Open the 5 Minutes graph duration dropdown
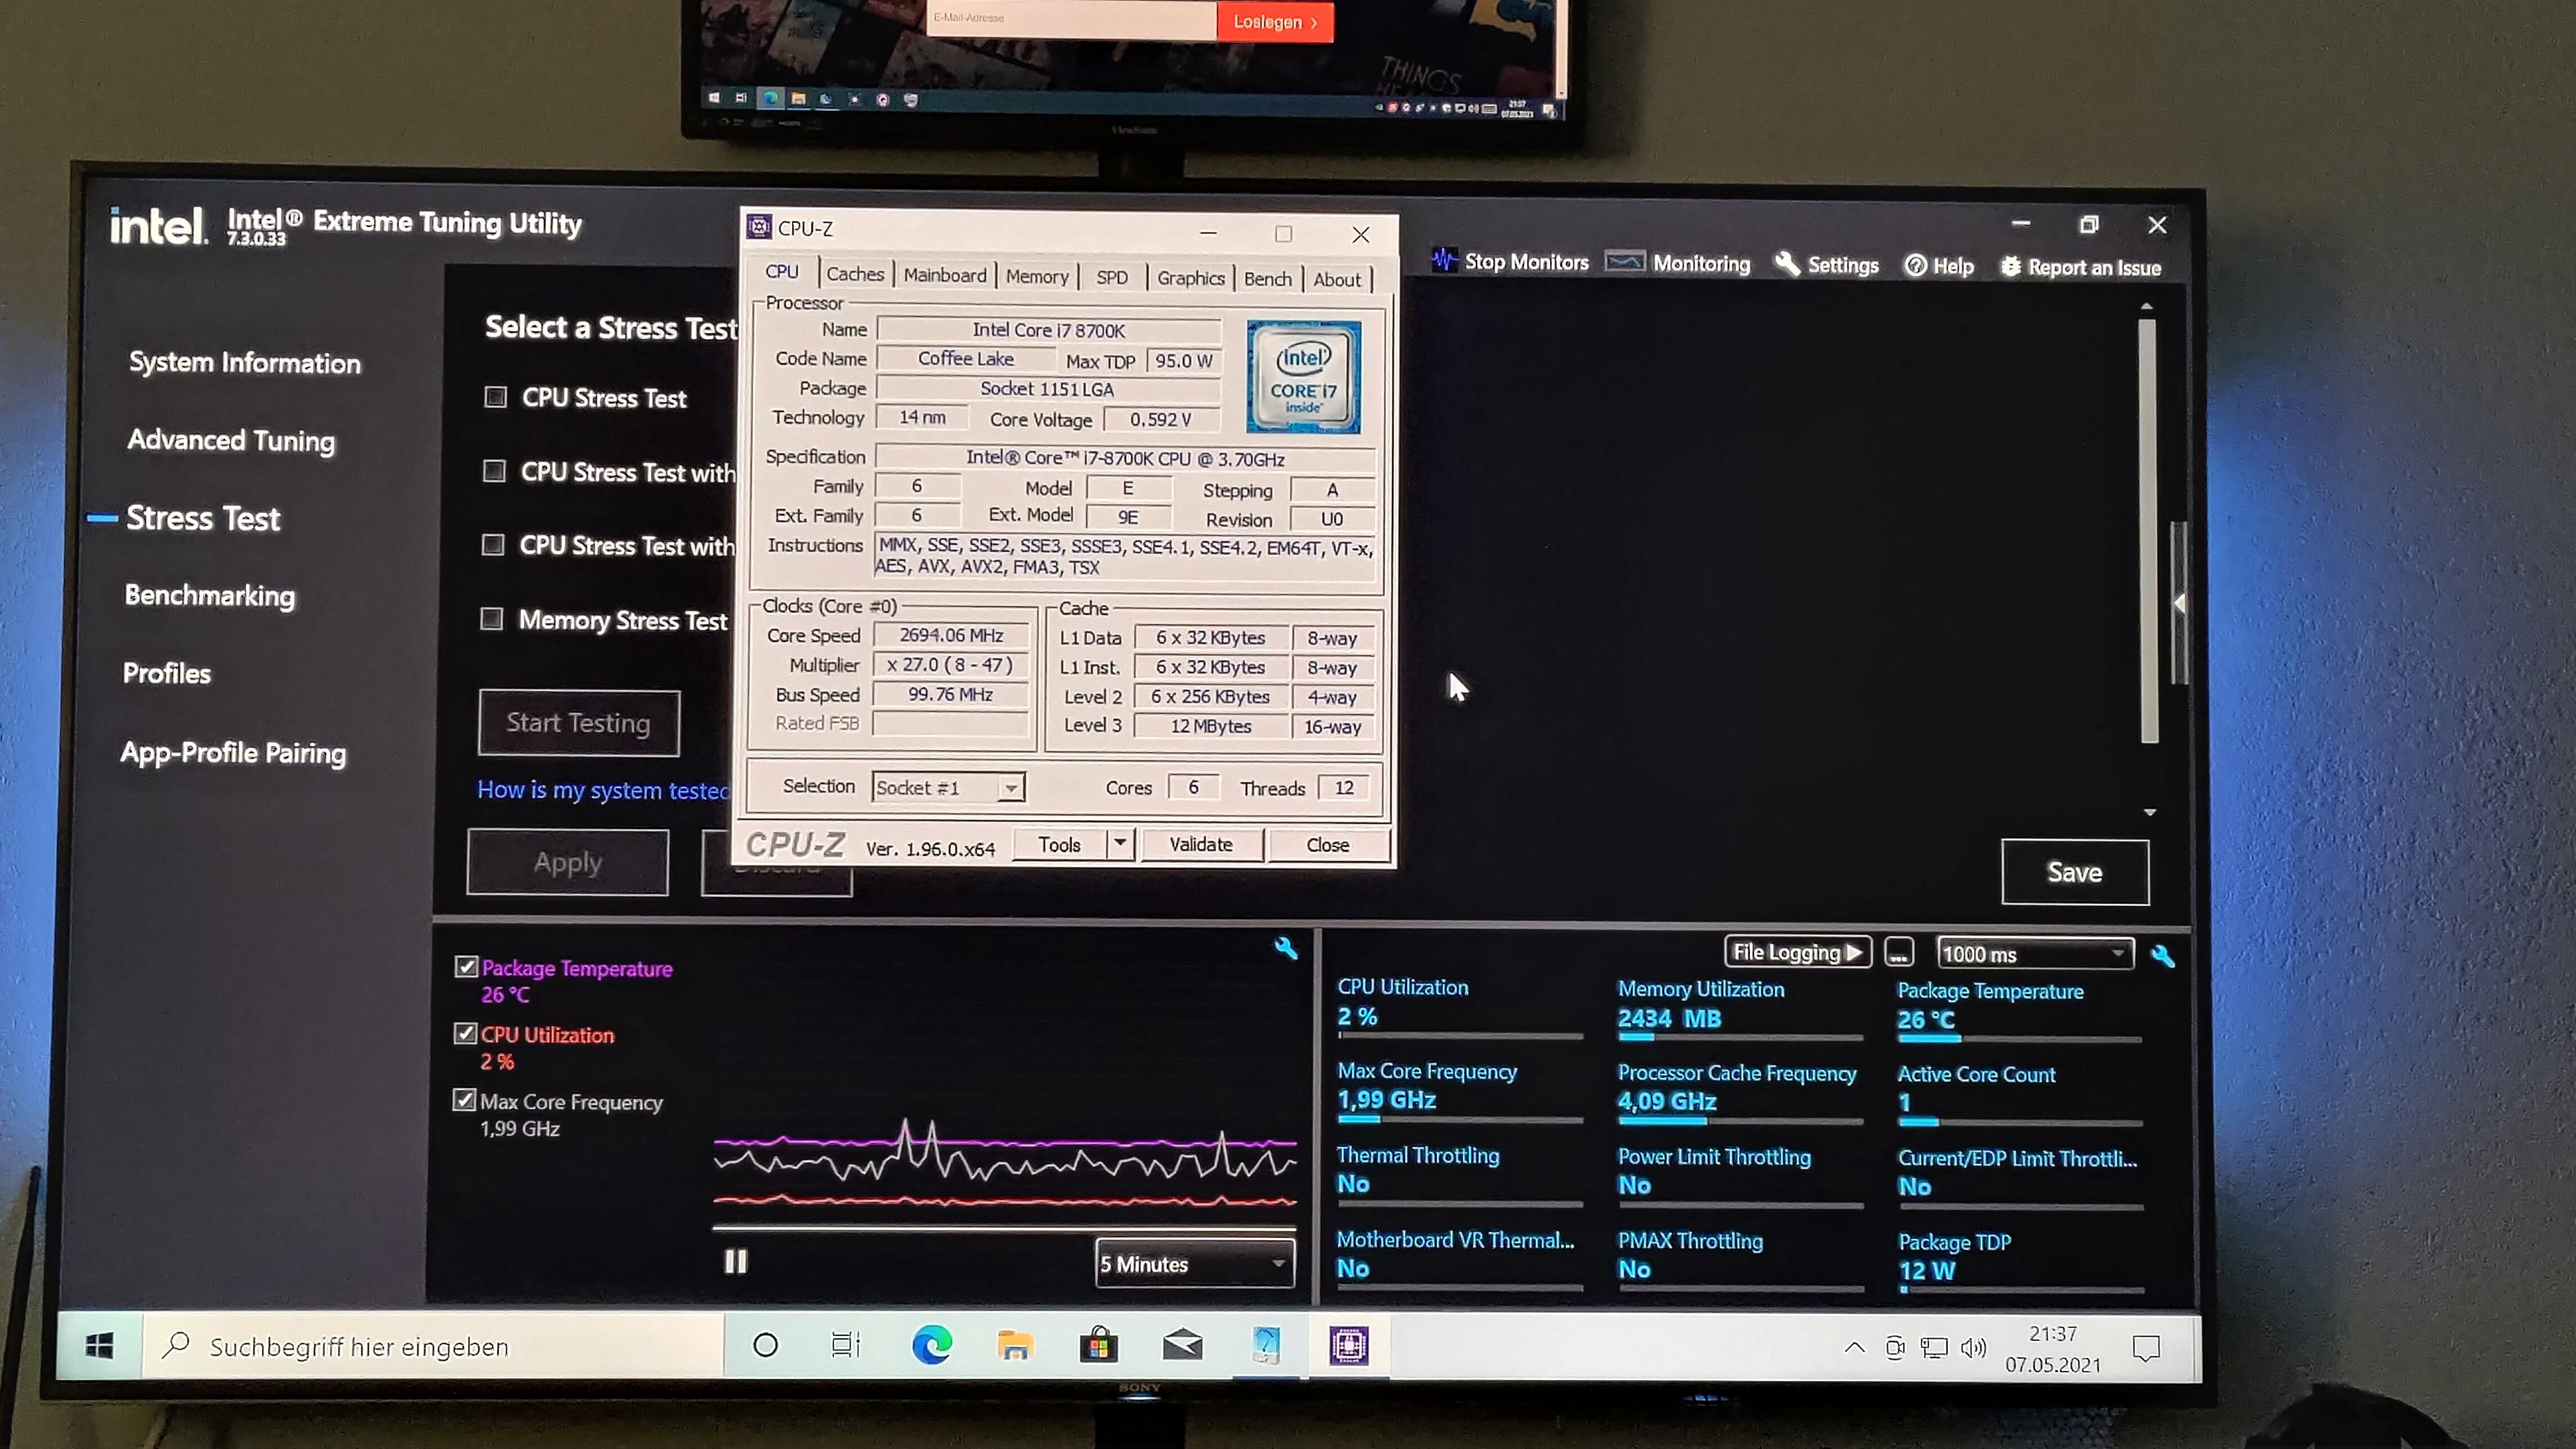2576x1449 pixels. 1195,1264
